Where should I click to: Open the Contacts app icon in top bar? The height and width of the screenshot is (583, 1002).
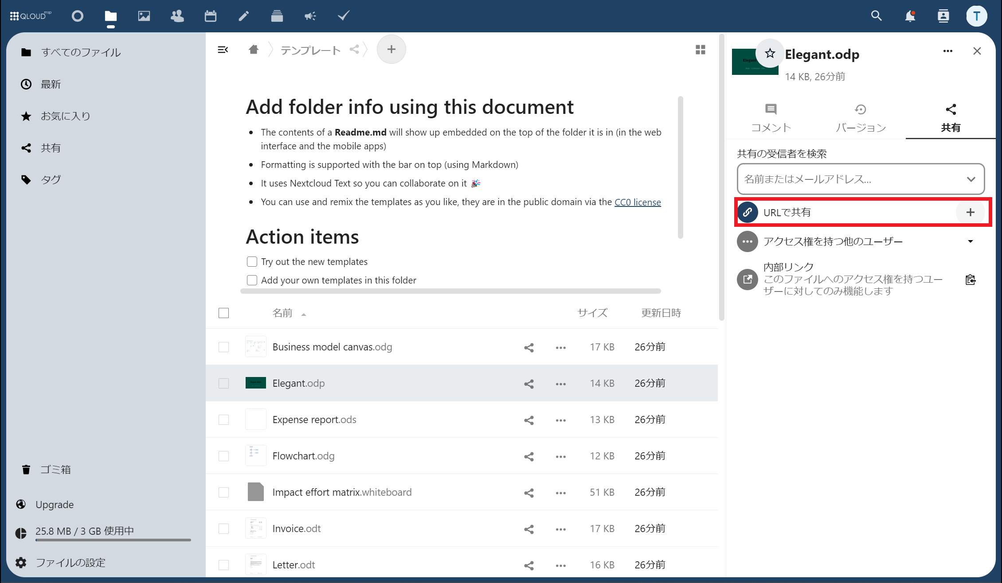point(177,16)
